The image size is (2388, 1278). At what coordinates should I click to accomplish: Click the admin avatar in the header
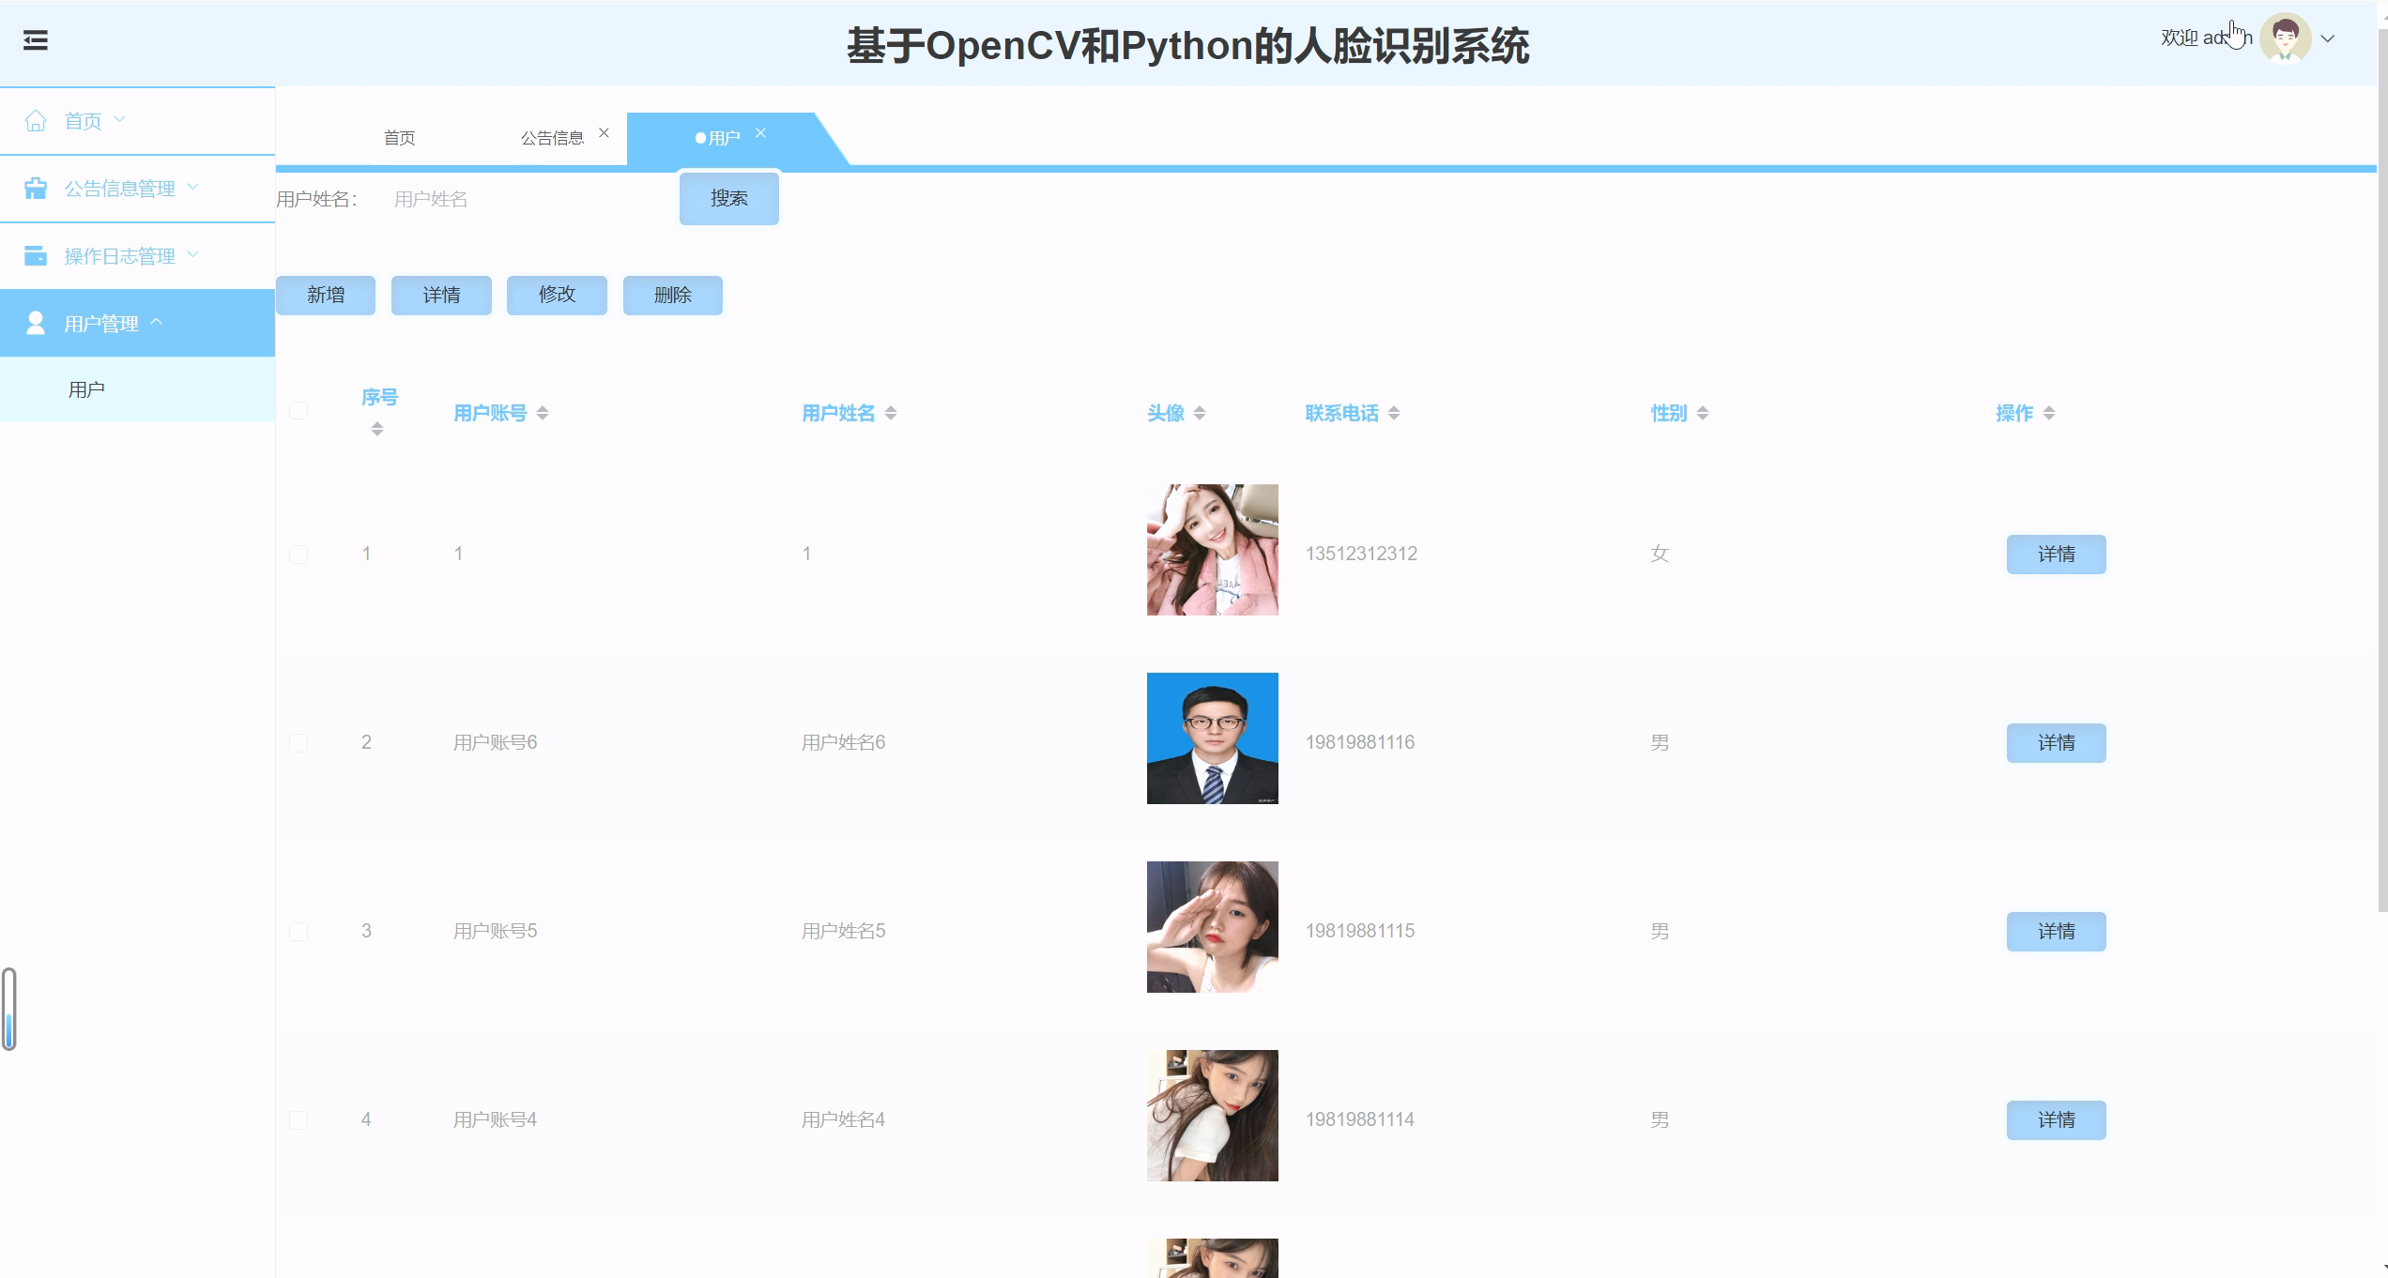pos(2285,38)
